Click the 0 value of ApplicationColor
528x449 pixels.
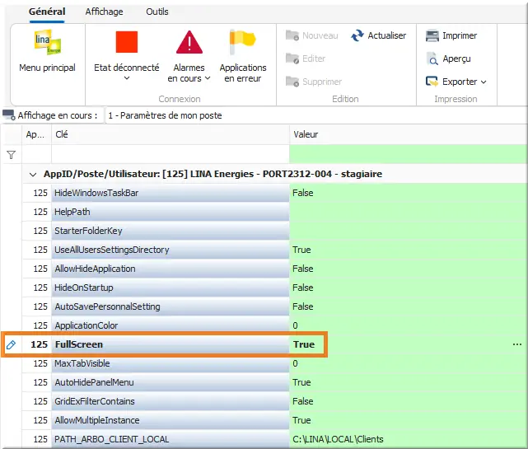click(295, 325)
